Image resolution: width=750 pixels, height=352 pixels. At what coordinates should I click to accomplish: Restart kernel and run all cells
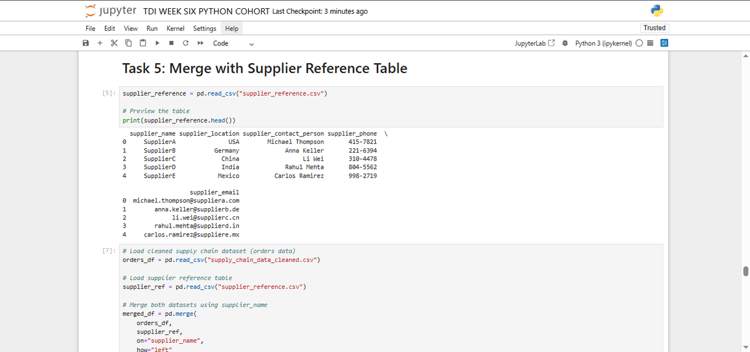(200, 43)
